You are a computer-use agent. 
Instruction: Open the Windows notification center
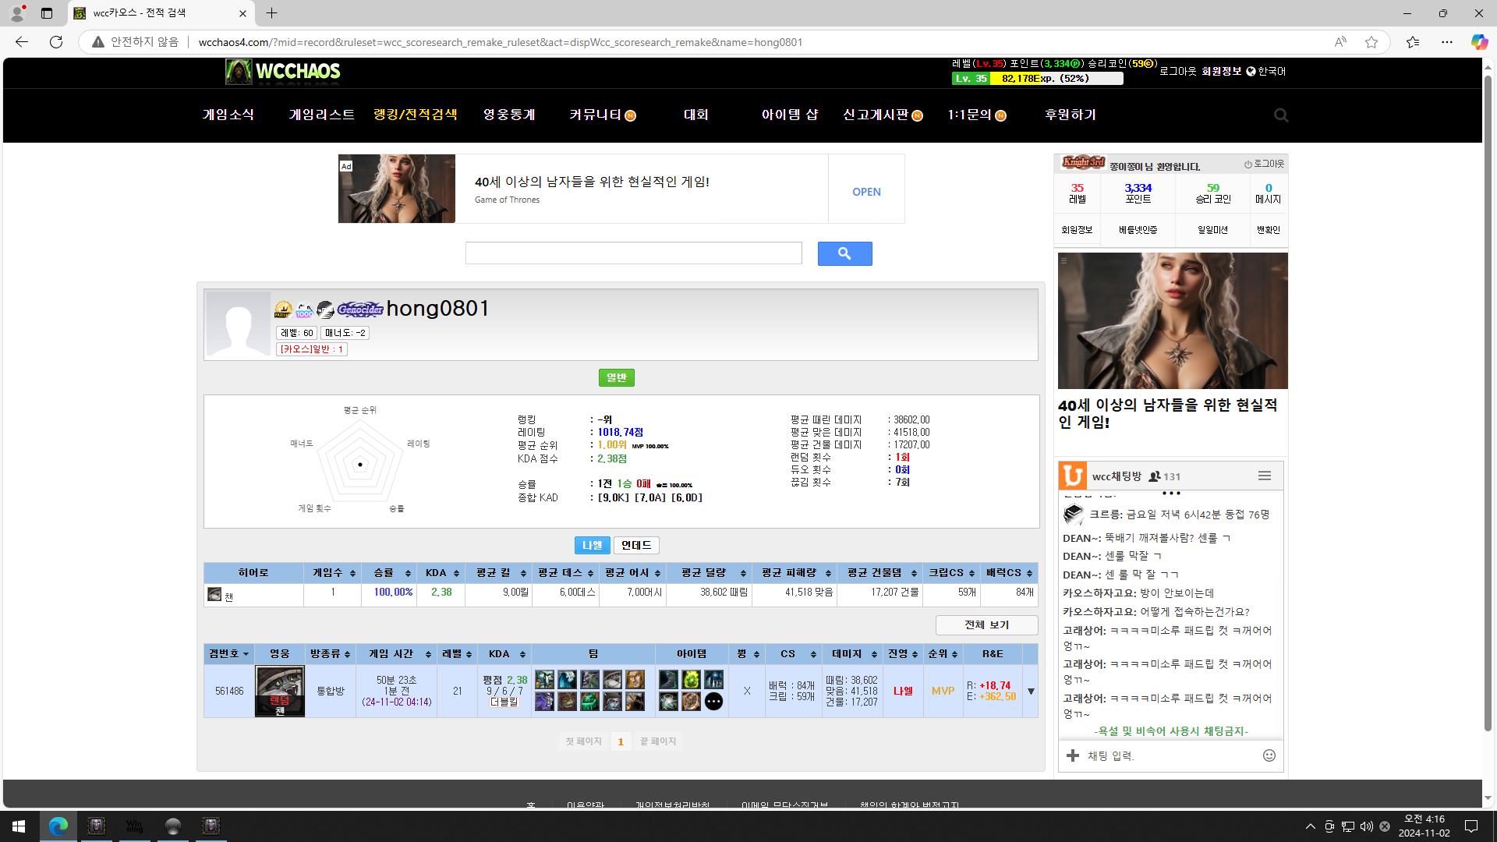coord(1471,826)
